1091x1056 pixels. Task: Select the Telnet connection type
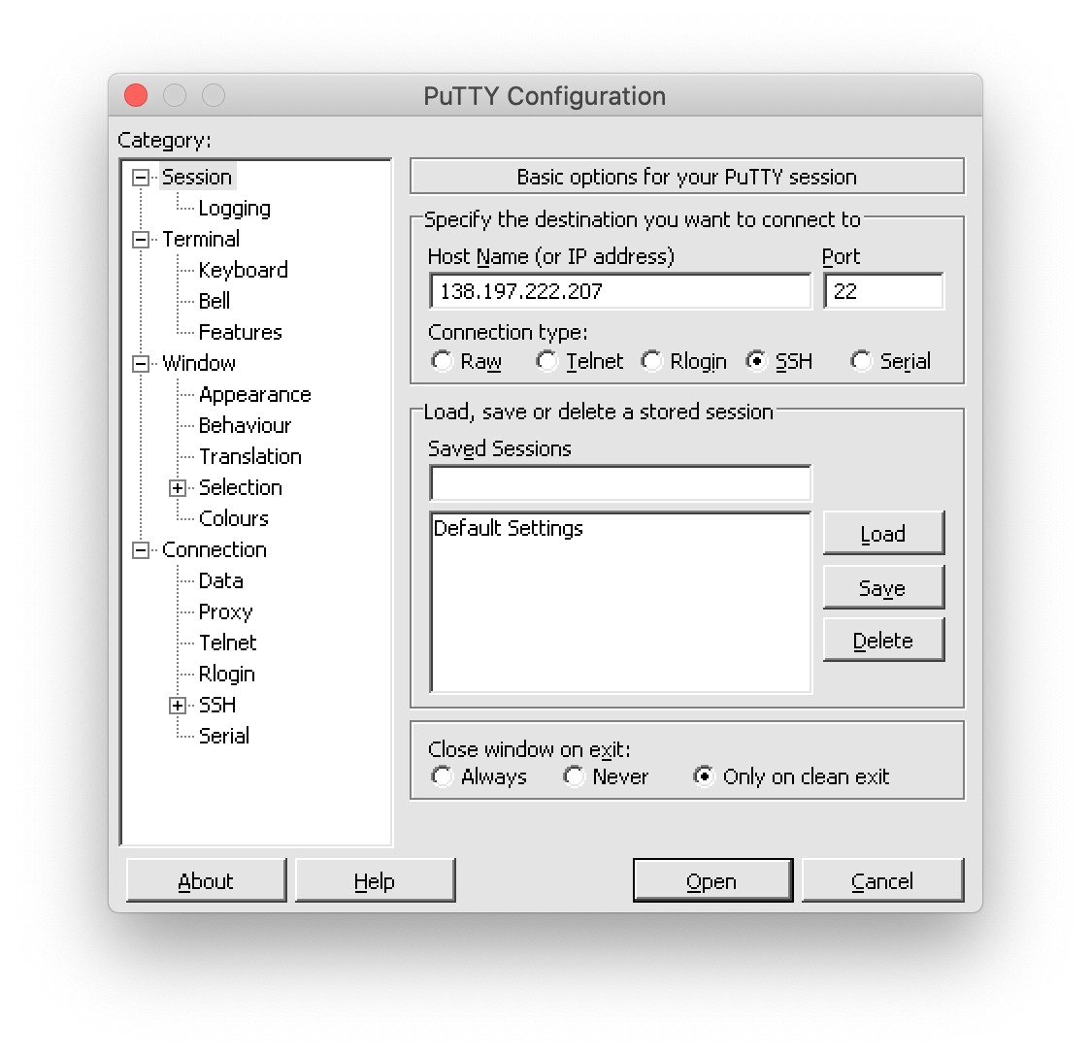[546, 361]
